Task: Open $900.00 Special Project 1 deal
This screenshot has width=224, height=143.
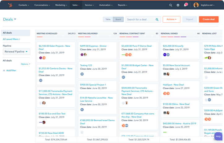Action: coord(93,85)
